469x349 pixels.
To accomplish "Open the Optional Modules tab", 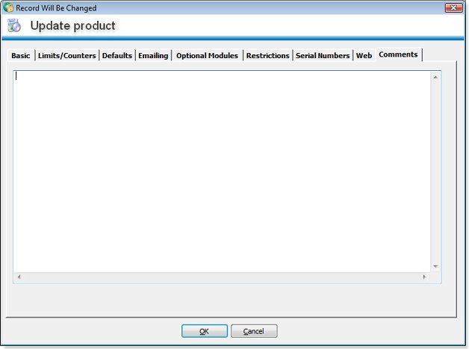I will point(207,56).
